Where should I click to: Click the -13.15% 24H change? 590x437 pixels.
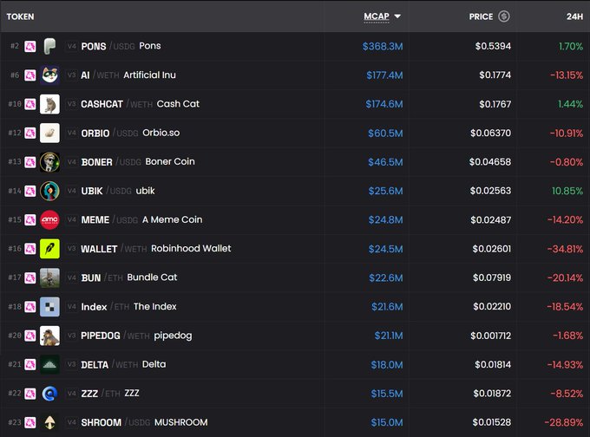[567, 75]
